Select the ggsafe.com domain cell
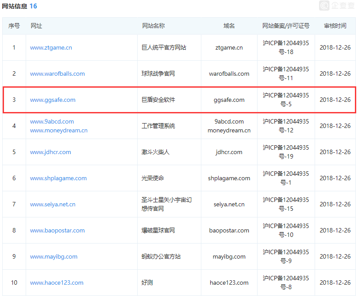 pyautogui.click(x=229, y=100)
